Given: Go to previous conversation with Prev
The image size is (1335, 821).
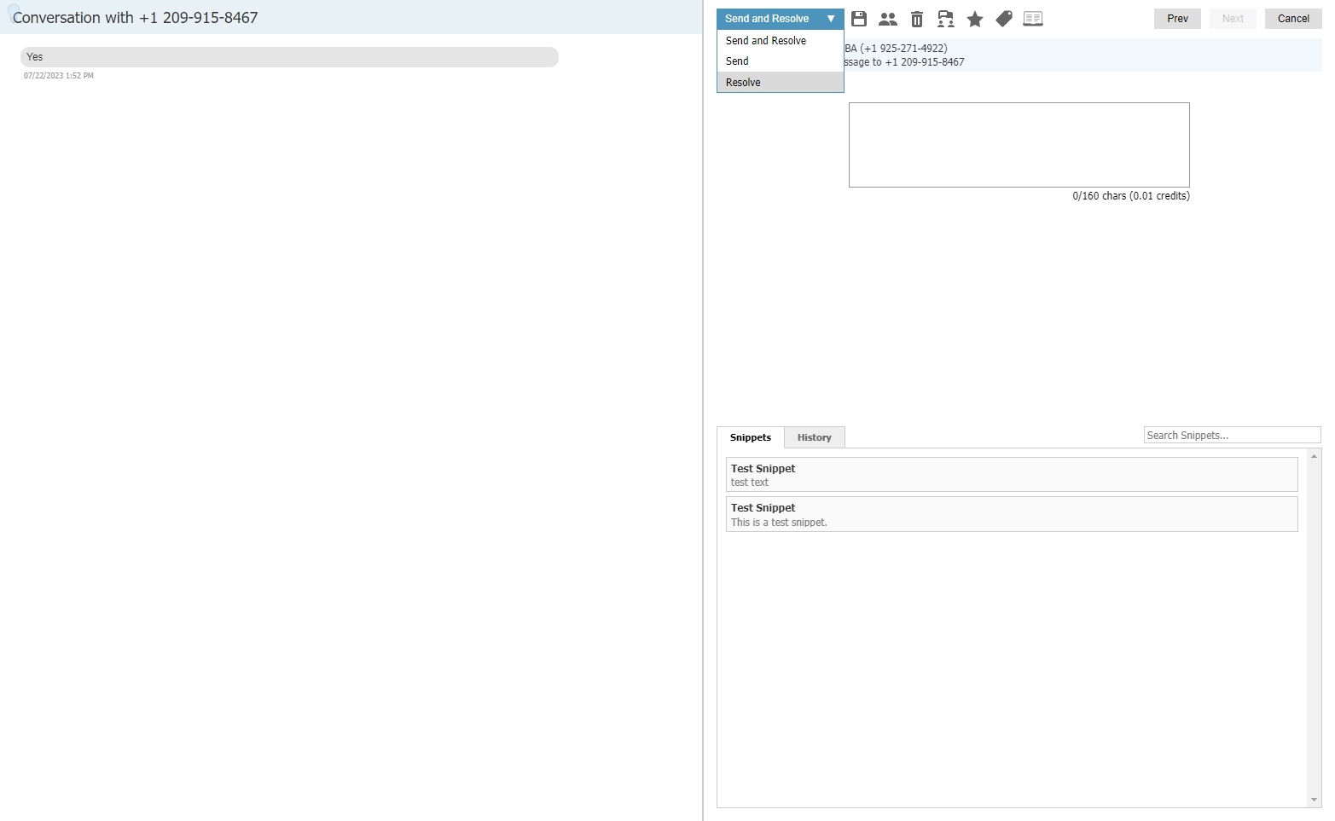Looking at the screenshot, I should [x=1177, y=19].
